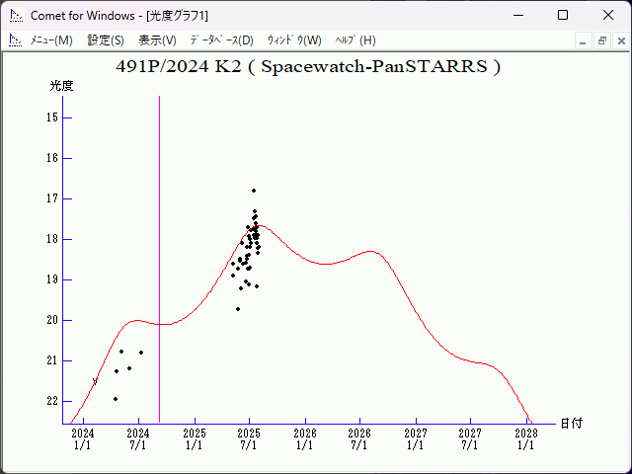Open the ウィンドウ(W) window menu
Screen dimensions: 632x474
point(294,40)
